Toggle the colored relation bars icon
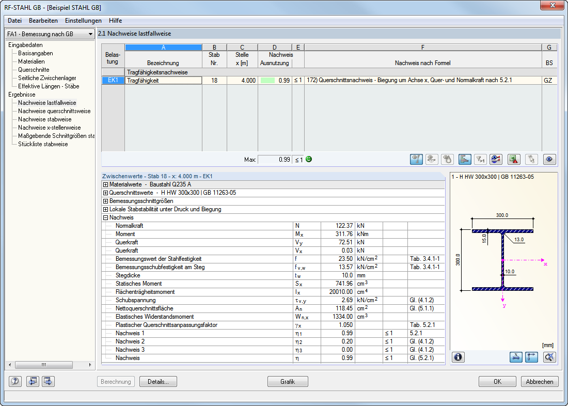This screenshot has width=568, height=406. pyautogui.click(x=464, y=159)
